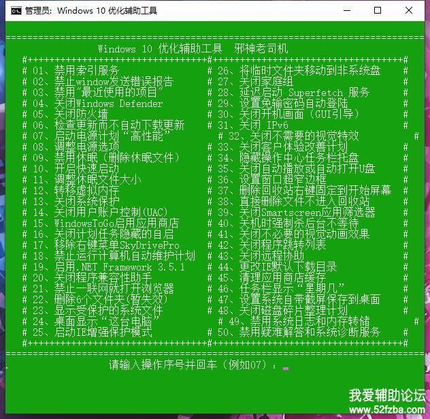
Task: Select line 13、关闭系统保护
Action: point(76,202)
